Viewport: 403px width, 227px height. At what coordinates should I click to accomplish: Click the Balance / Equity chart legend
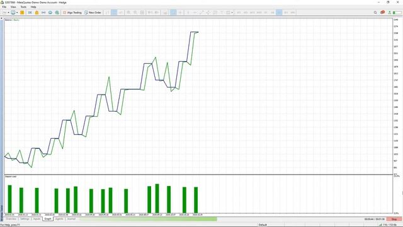(x=12, y=20)
